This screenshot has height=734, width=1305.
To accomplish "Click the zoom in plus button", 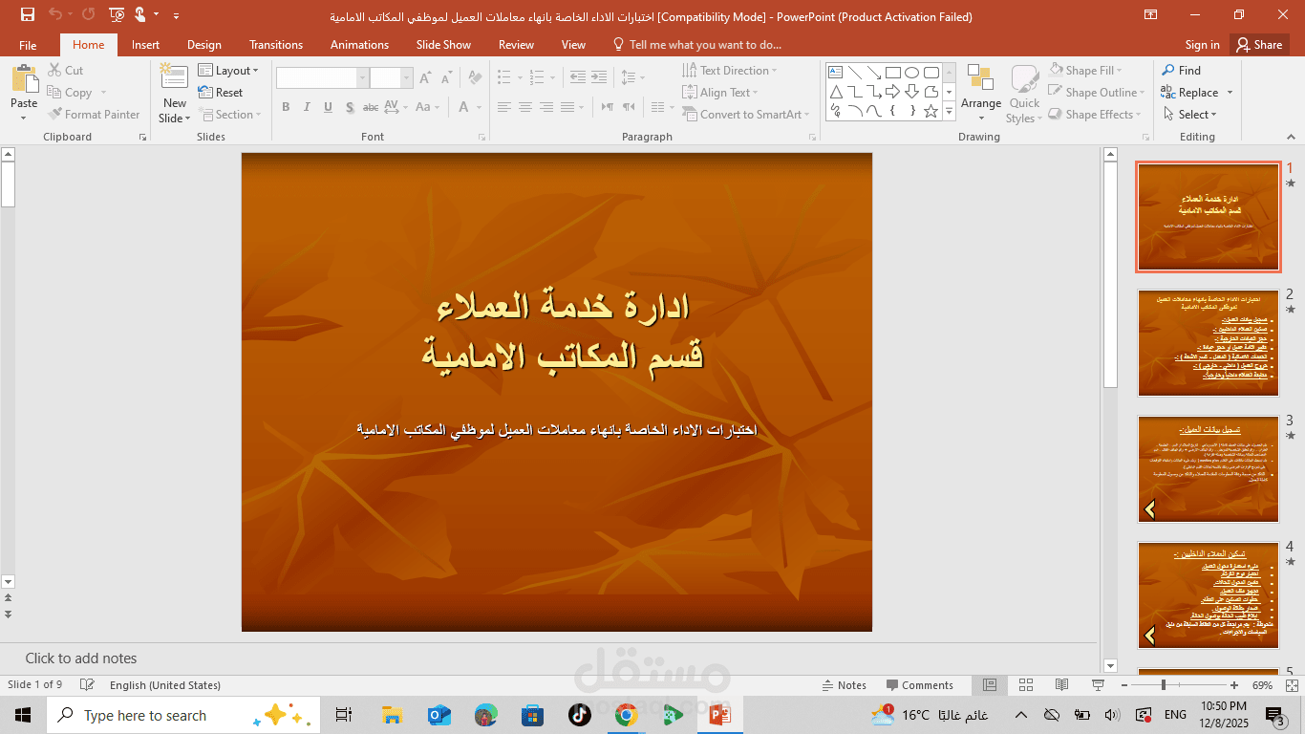I will pyautogui.click(x=1234, y=685).
